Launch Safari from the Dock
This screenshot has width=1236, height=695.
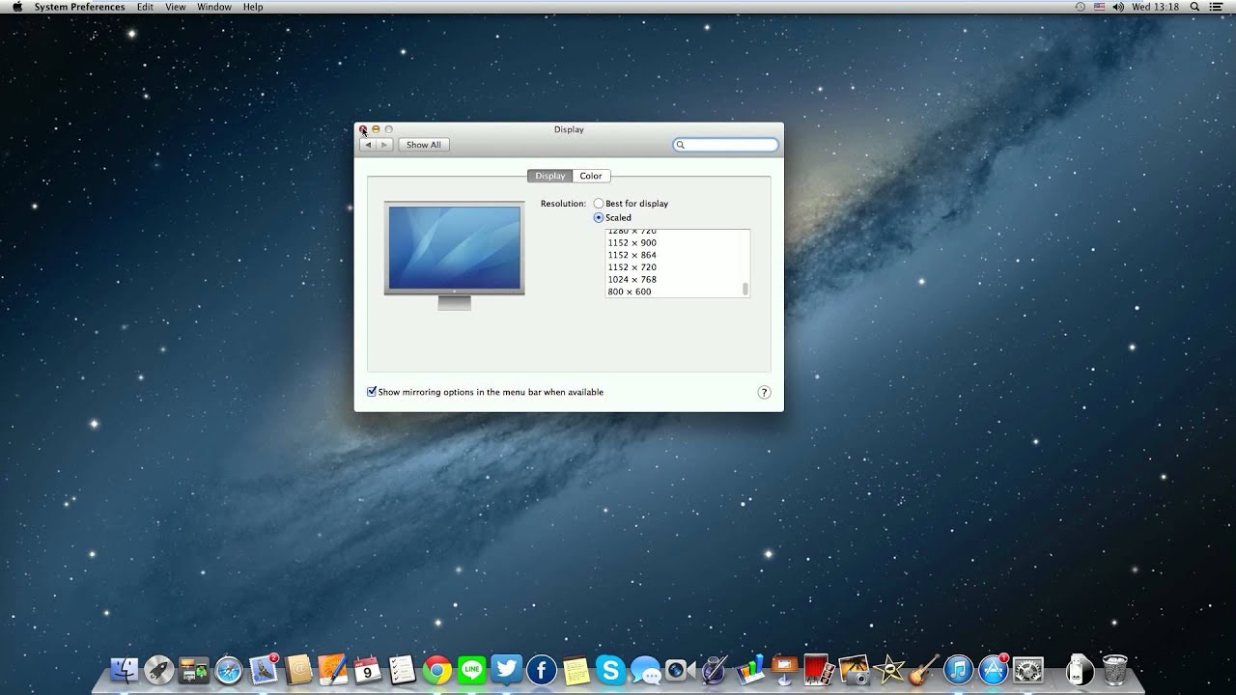point(229,669)
